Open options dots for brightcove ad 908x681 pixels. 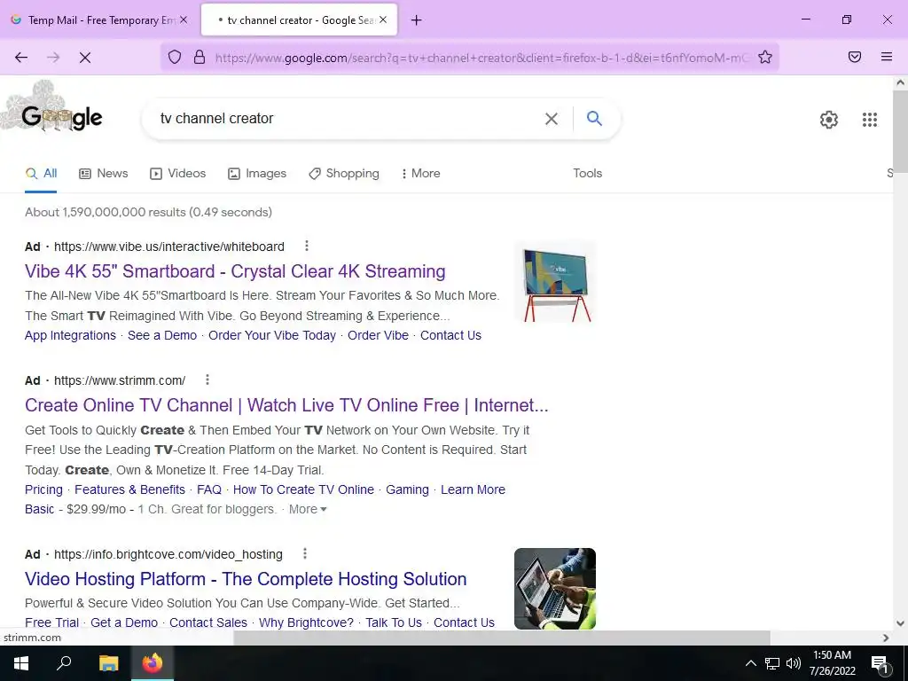305,553
